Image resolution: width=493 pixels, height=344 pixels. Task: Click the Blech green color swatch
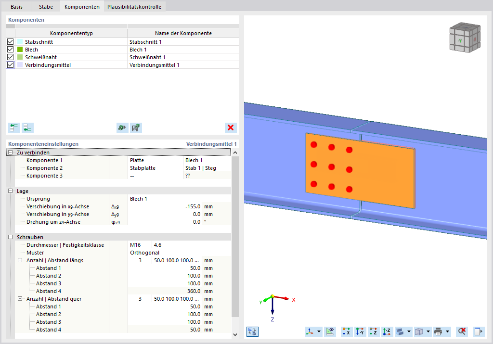pyautogui.click(x=20, y=50)
